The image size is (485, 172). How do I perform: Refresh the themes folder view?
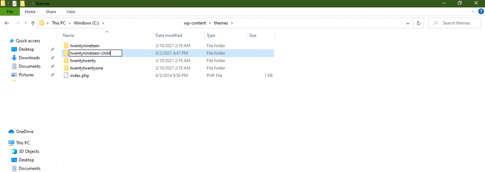click(x=418, y=23)
